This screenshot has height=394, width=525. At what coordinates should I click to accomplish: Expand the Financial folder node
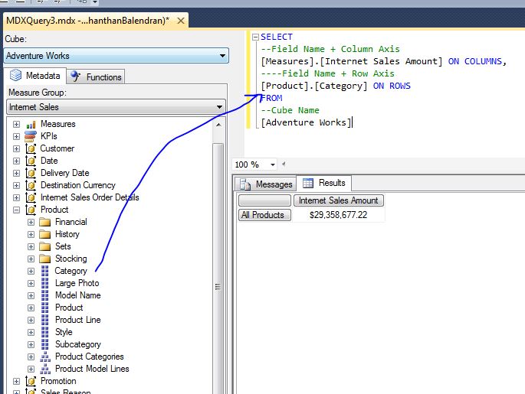click(31, 222)
